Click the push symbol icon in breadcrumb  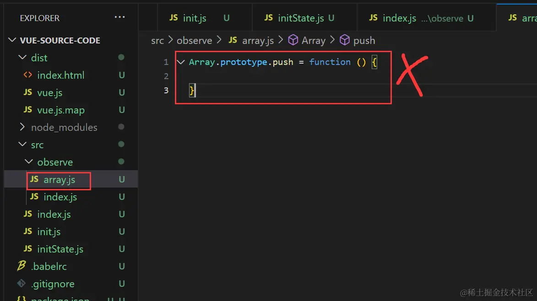tap(345, 40)
